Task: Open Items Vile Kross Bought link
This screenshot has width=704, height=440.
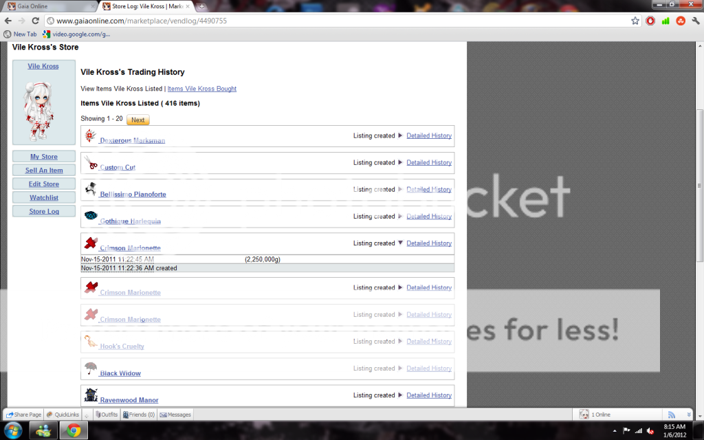Action: click(201, 89)
